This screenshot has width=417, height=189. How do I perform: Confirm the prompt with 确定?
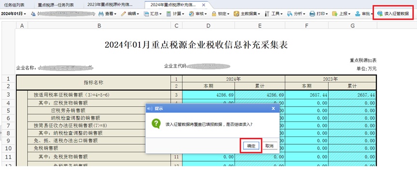point(251,146)
